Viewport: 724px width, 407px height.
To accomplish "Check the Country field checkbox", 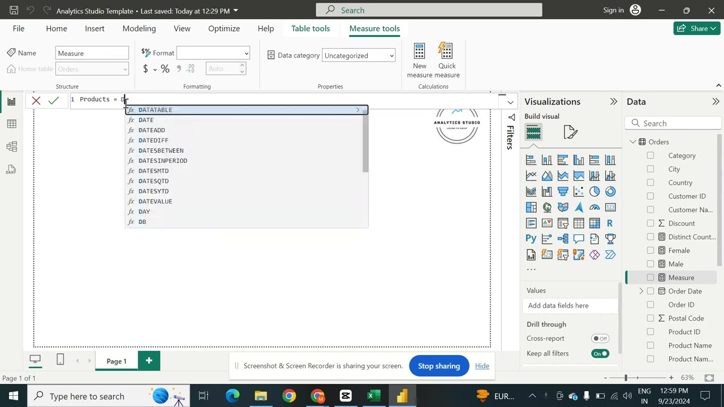I will tap(650, 183).
